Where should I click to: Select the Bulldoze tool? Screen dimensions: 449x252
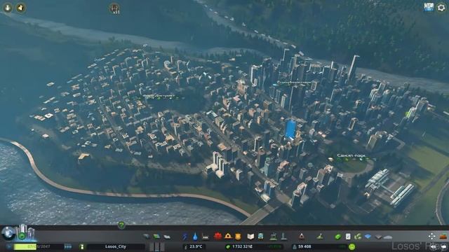(443, 237)
